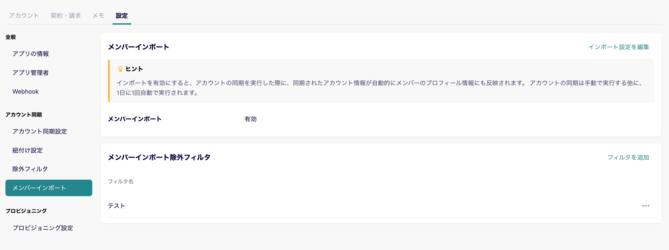This screenshot has height=250, width=669.
Task: Open プロビジョニング設定 settings
Action: pyautogui.click(x=43, y=228)
